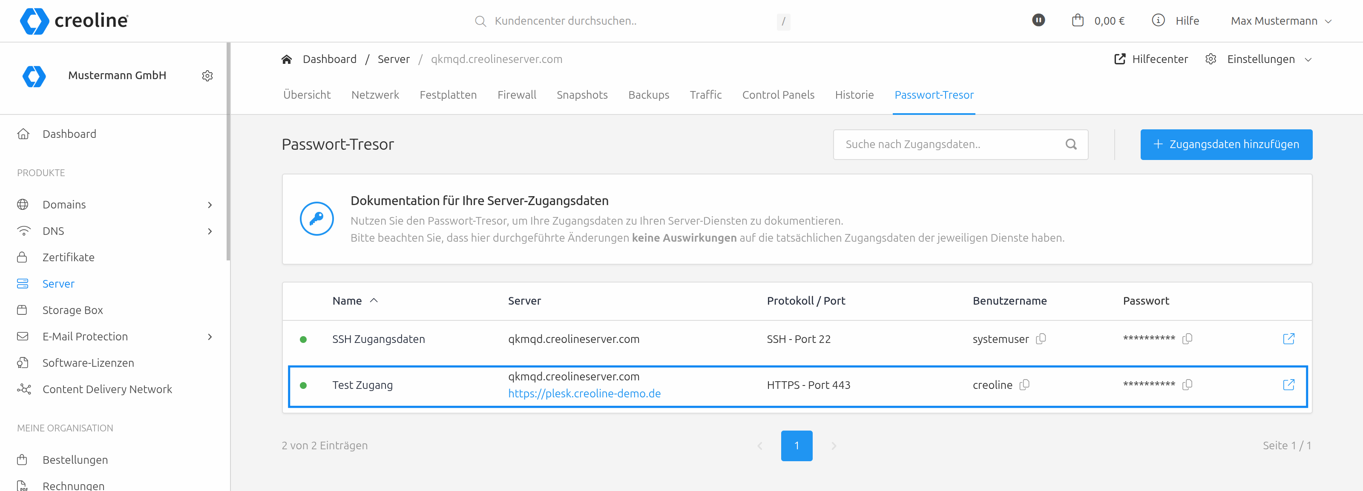Viewport: 1363px width, 491px height.
Task: Open Mustermann GmbH organisation settings gear
Action: [207, 76]
